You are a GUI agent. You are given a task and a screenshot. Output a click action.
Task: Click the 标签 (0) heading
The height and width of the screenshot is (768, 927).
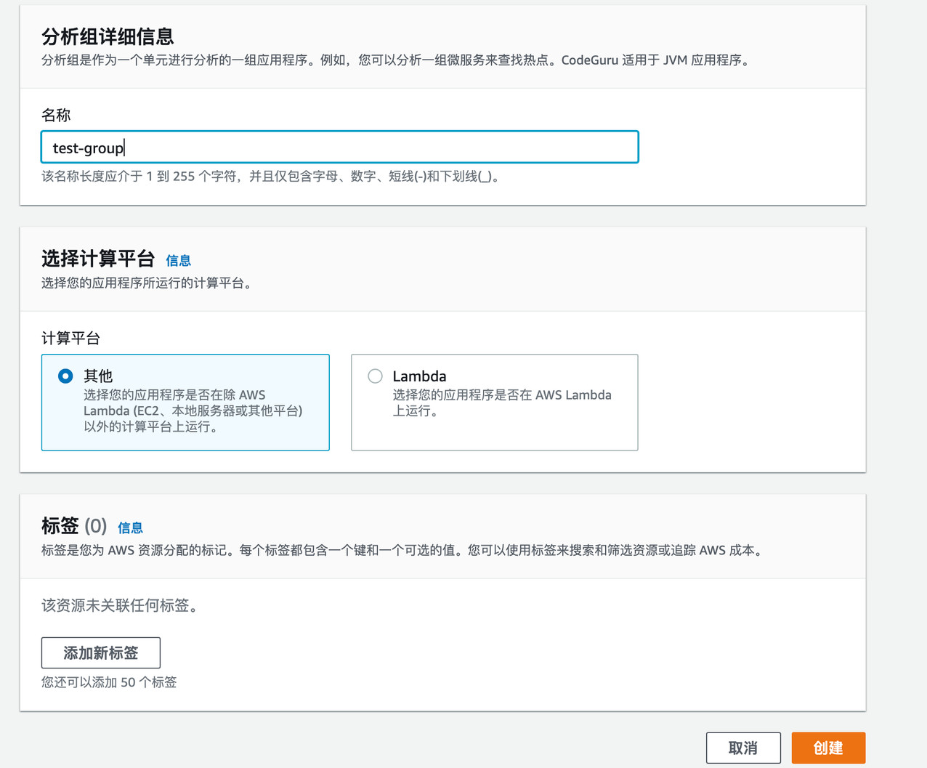tap(74, 525)
